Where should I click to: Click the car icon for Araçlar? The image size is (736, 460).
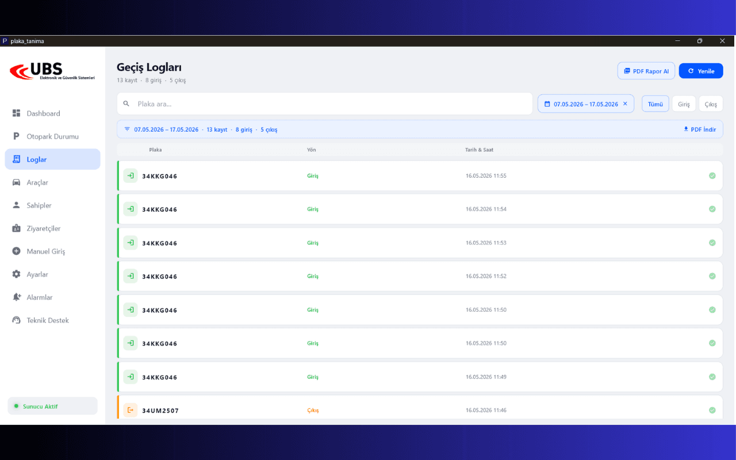[16, 182]
